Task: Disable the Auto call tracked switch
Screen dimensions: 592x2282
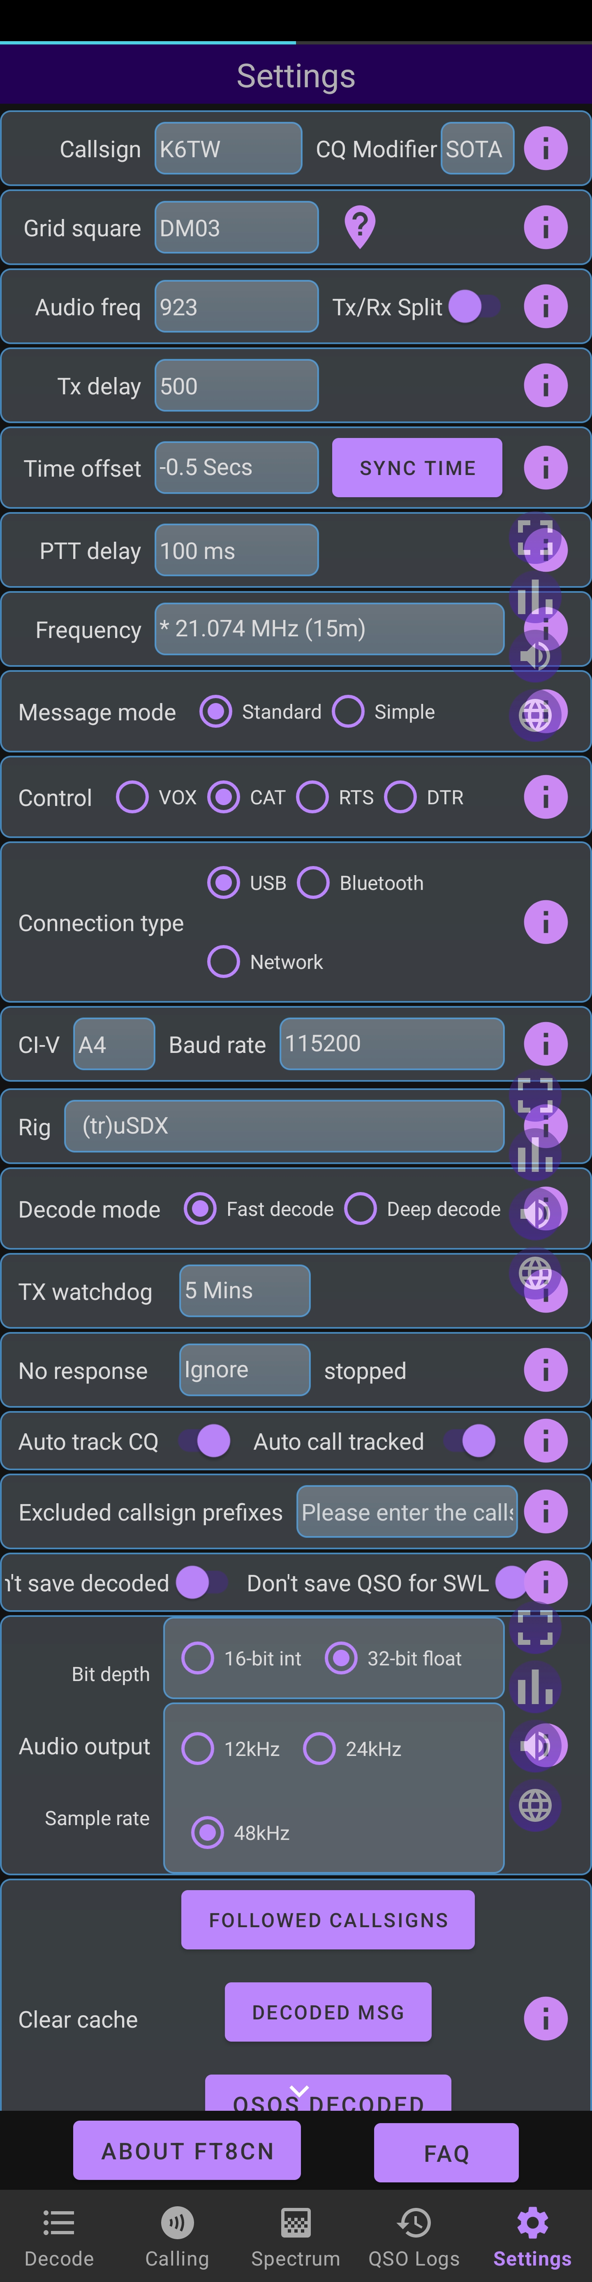Action: [472, 1440]
